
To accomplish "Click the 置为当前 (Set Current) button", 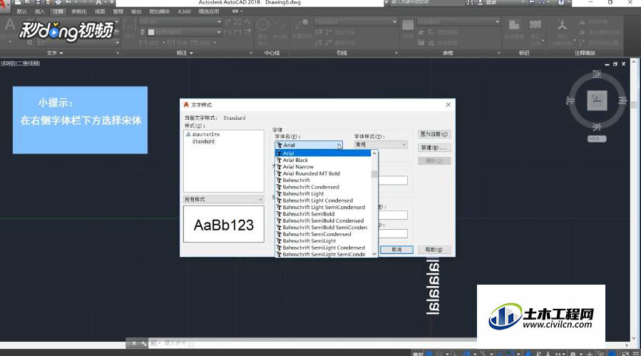I will [x=434, y=134].
